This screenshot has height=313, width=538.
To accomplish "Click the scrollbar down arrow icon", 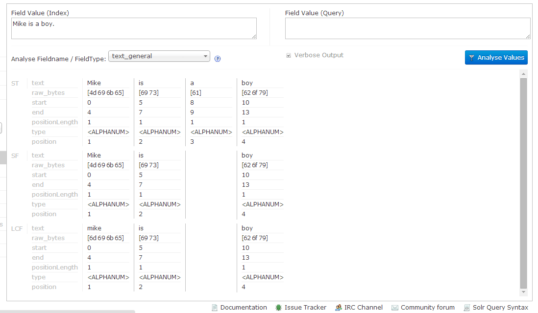I will tap(523, 292).
